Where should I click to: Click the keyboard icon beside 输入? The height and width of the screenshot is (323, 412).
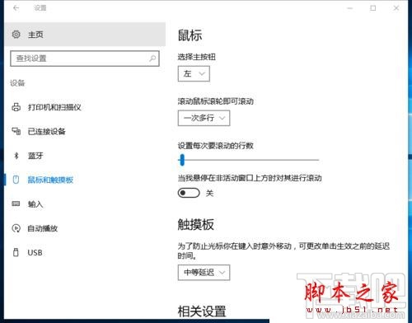pyautogui.click(x=16, y=204)
